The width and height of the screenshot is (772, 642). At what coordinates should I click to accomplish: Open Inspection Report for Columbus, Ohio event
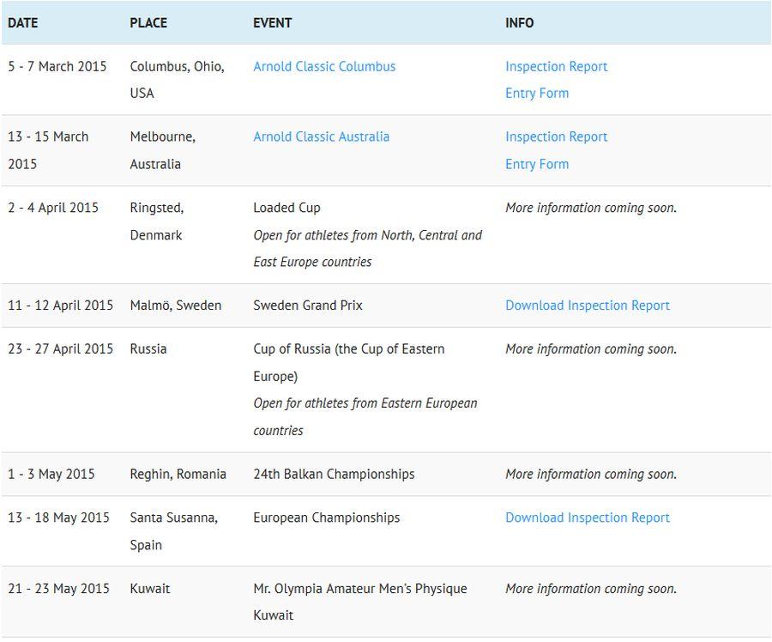pyautogui.click(x=556, y=67)
